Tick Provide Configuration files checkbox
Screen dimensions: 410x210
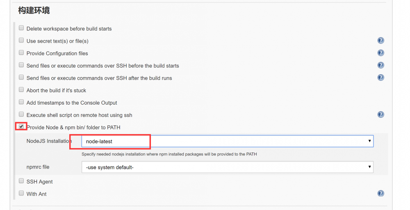[21, 53]
